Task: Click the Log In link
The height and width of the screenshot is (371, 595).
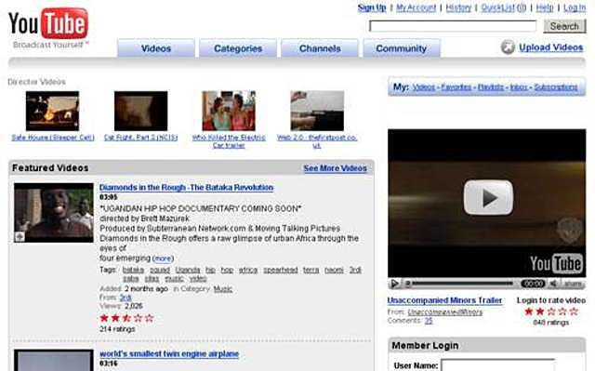Action: point(575,7)
